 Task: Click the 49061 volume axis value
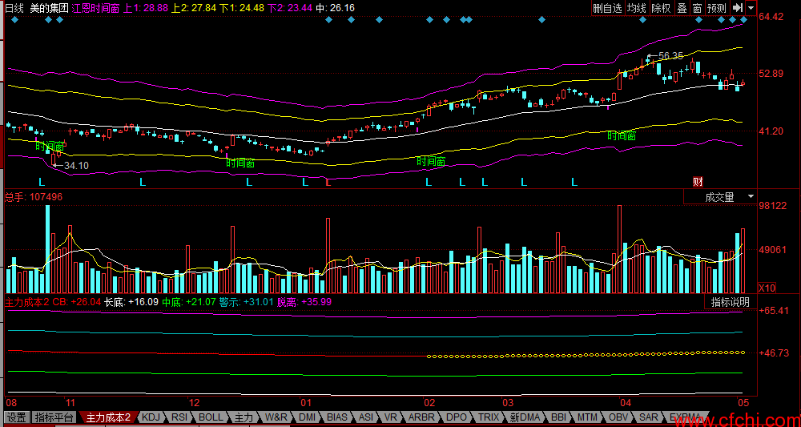pos(774,250)
